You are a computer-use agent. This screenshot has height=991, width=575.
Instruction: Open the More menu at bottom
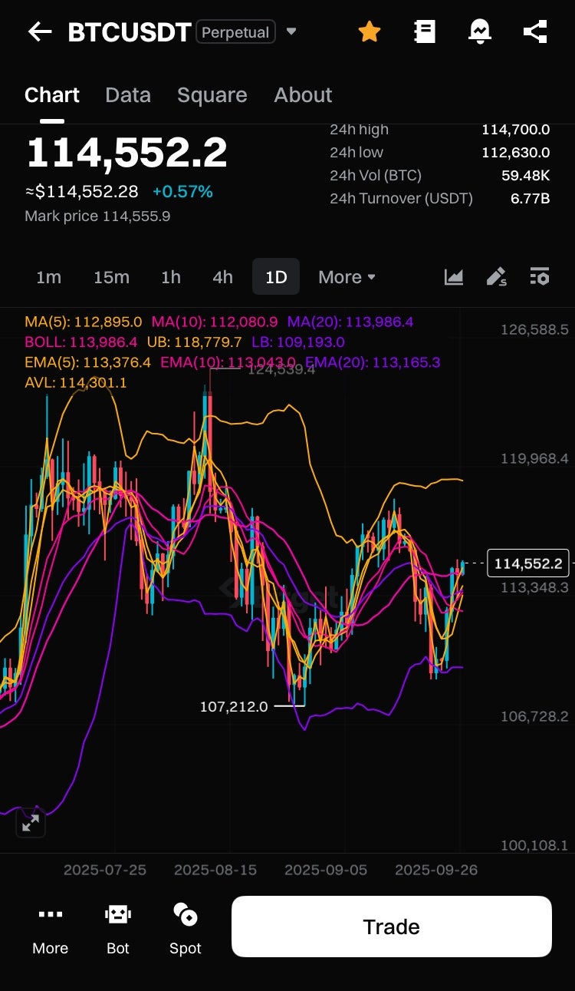pyautogui.click(x=51, y=927)
